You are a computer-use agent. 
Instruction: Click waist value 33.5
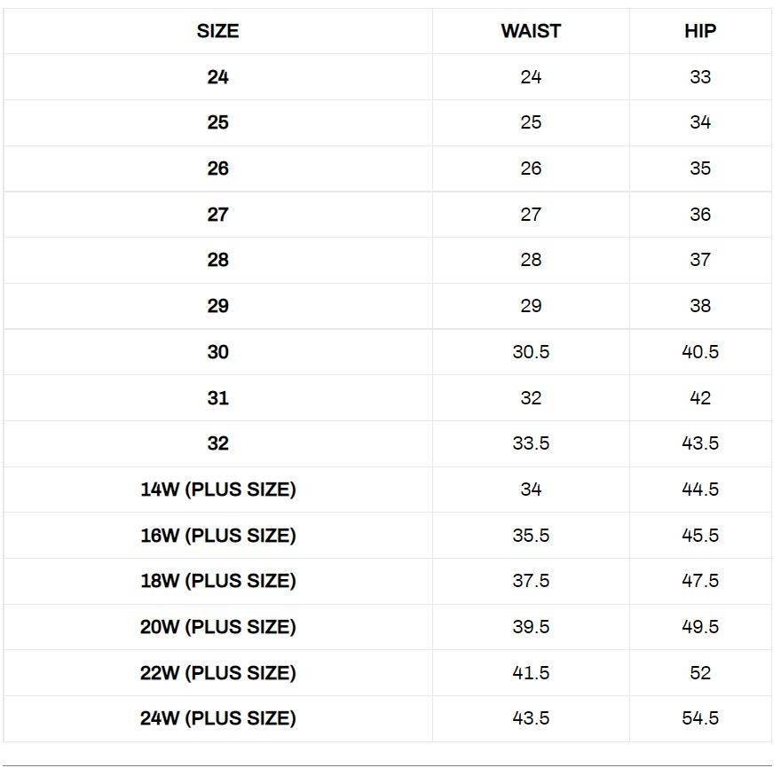[x=531, y=443]
